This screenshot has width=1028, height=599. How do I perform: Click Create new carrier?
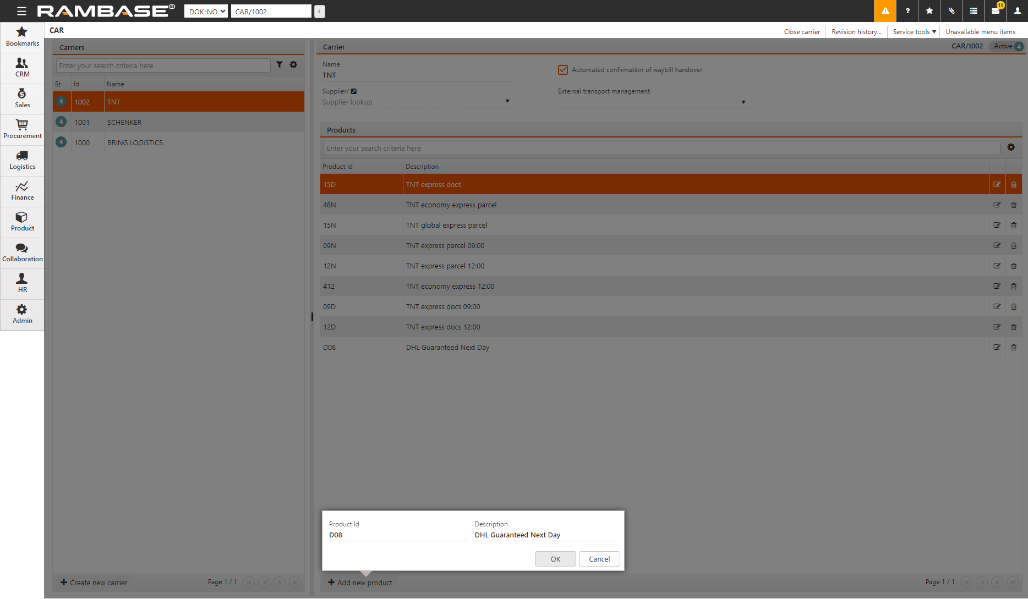[x=94, y=582]
